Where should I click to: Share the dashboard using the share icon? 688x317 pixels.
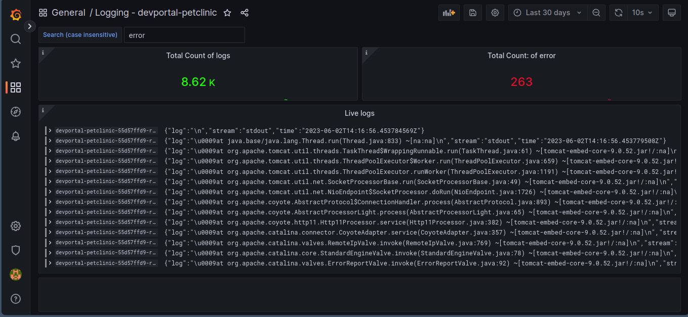coord(245,13)
